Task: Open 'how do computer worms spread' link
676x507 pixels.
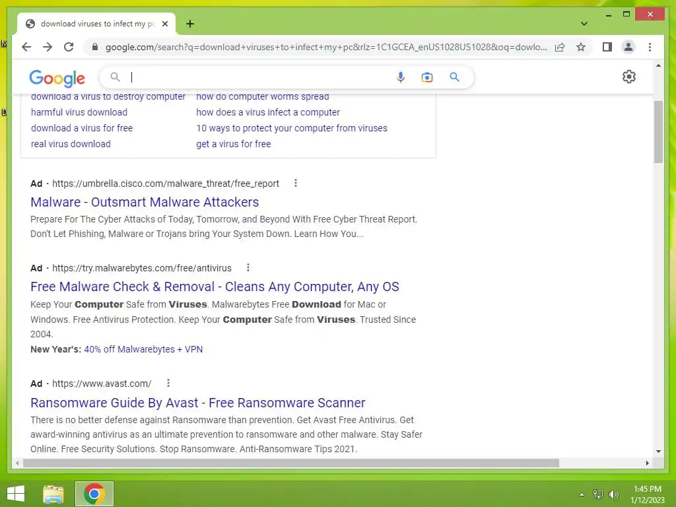Action: 263,96
